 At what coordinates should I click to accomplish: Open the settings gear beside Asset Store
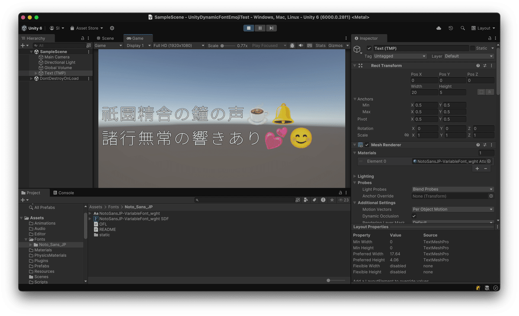coord(112,28)
